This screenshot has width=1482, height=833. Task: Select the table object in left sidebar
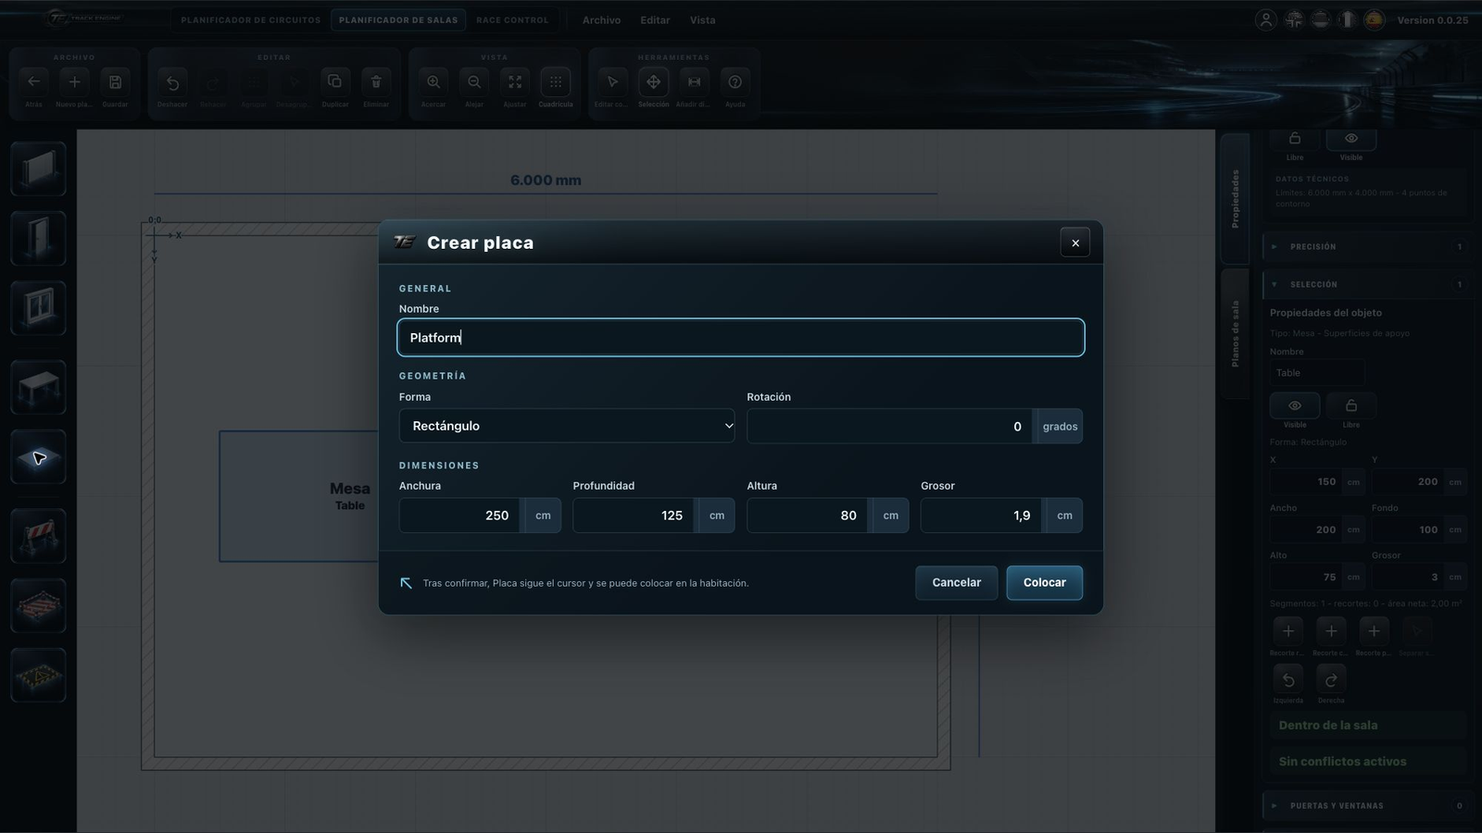[x=38, y=387]
